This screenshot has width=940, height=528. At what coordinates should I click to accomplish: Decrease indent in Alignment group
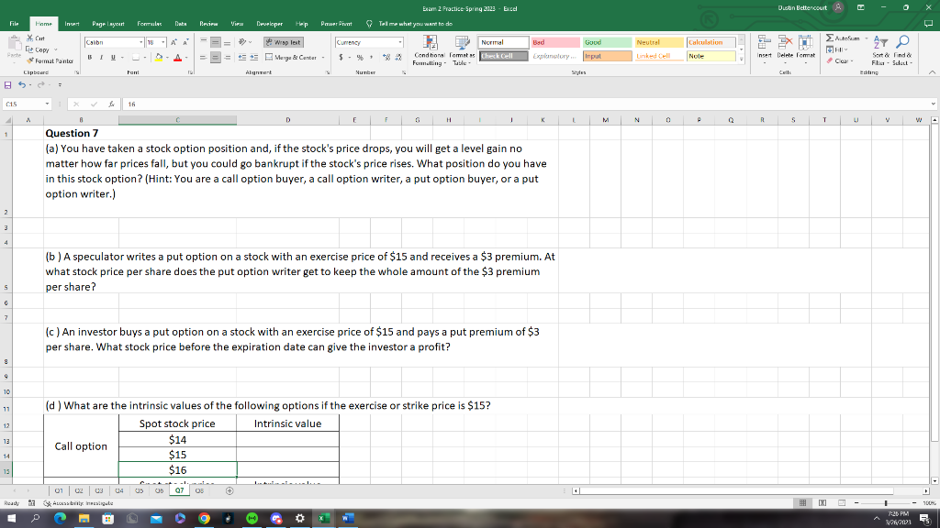[242, 58]
